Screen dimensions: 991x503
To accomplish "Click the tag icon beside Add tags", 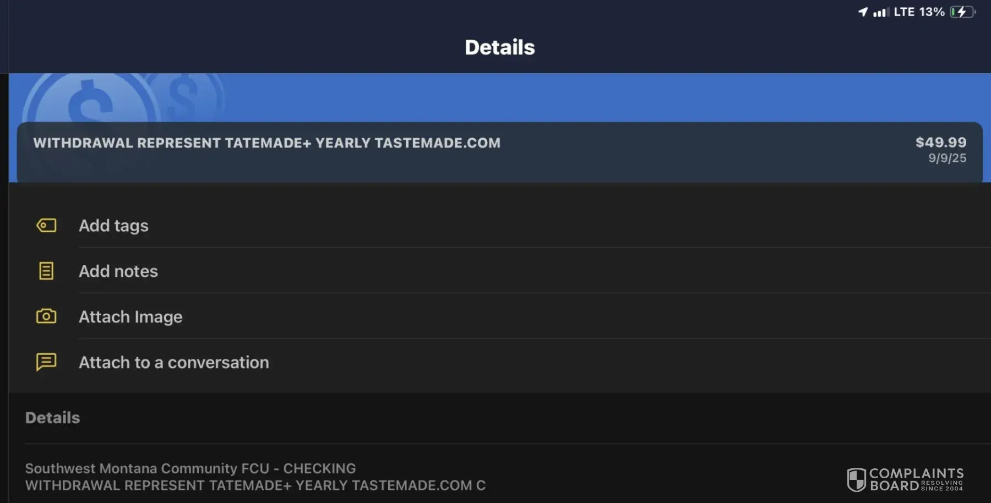I will pyautogui.click(x=46, y=226).
